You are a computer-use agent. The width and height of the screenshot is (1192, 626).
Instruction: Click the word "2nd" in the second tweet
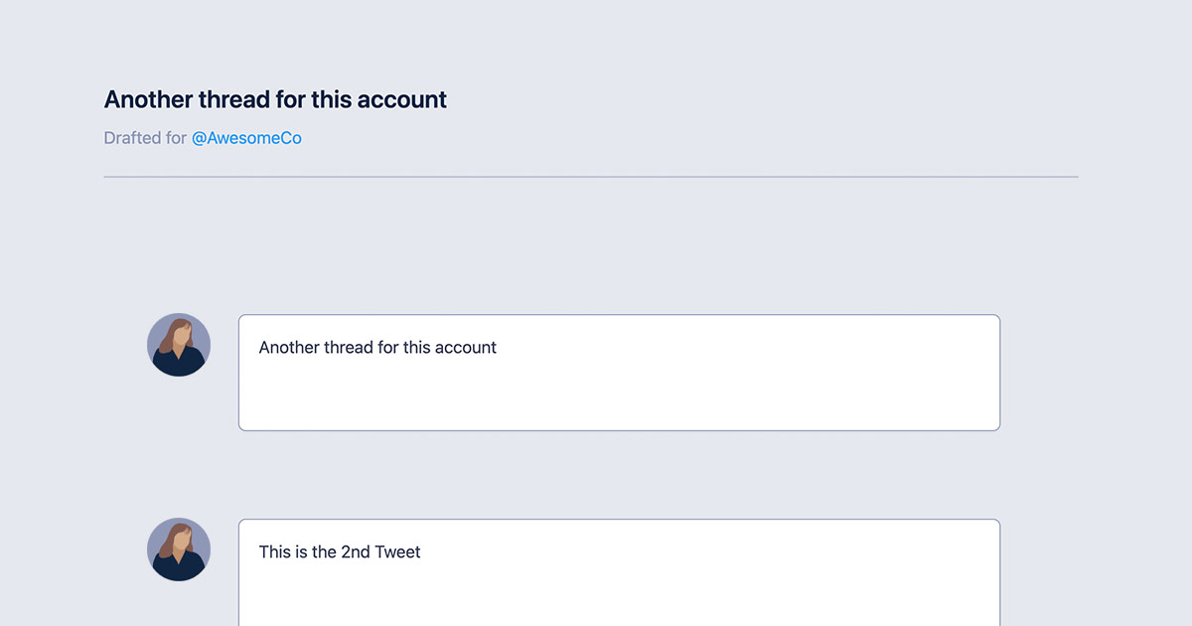click(356, 551)
